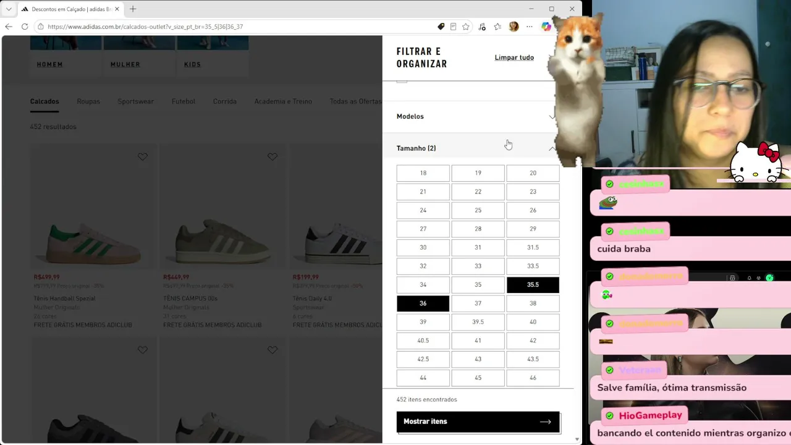Viewport: 791px width, 445px height.
Task: Open Tênis Handball Spezial product title
Action: (65, 299)
